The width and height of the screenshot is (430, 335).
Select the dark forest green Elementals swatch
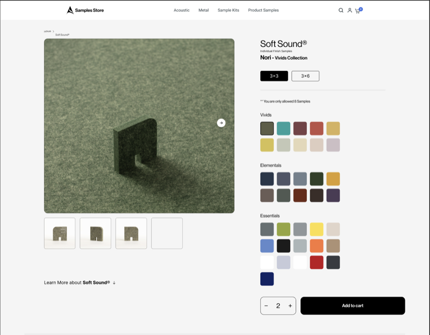317,179
